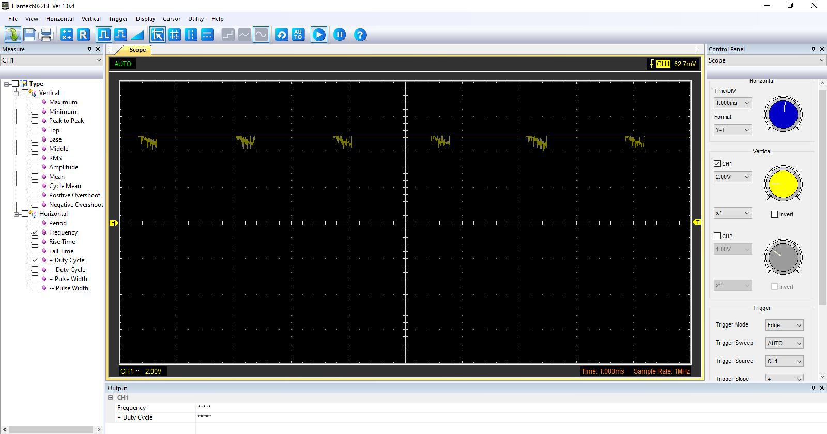Open the CH1 2.00V voltage dropdown
Image resolution: width=827 pixels, height=434 pixels.
(732, 177)
